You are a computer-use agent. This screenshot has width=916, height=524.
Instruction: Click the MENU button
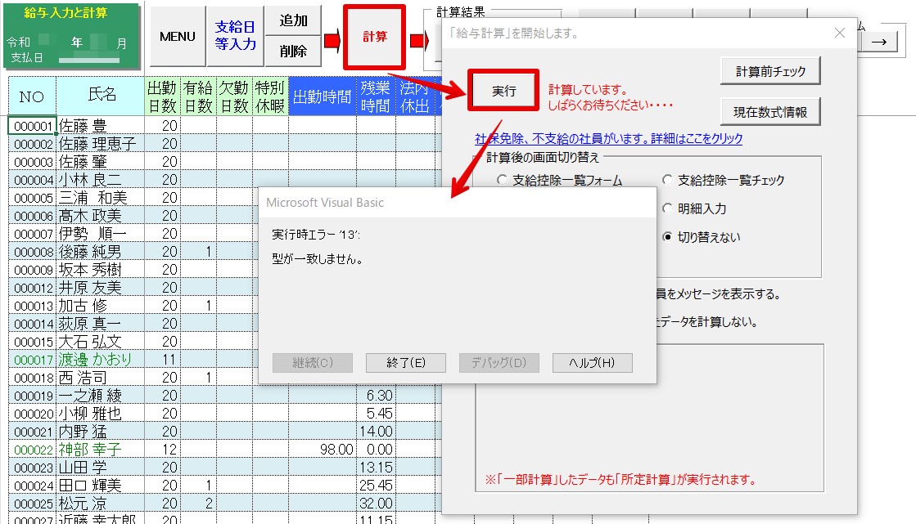coord(178,37)
